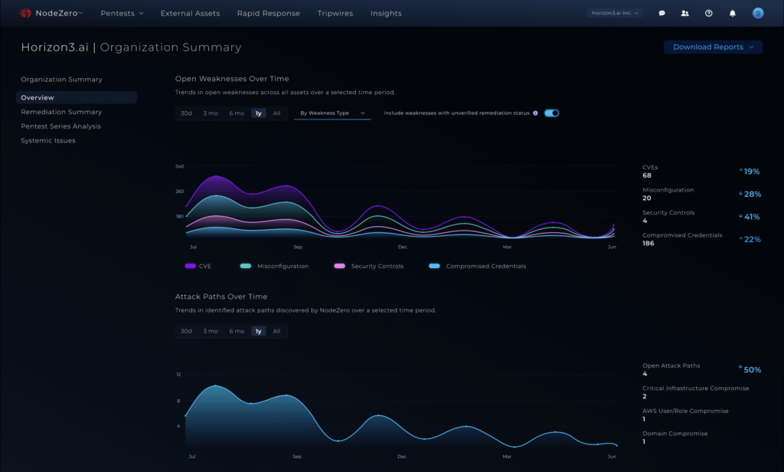Click the NodeZero logo icon
The width and height of the screenshot is (784, 472).
[25, 13]
